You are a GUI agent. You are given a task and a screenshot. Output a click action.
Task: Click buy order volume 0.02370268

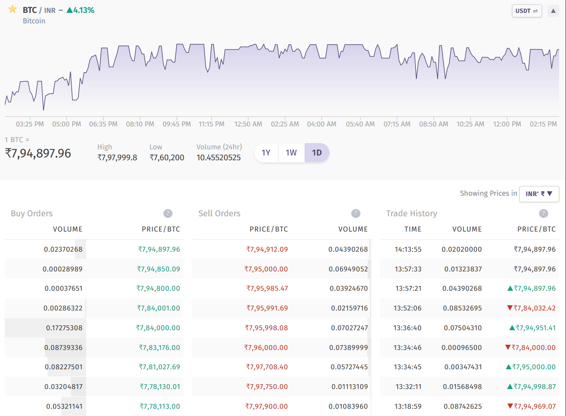63,249
